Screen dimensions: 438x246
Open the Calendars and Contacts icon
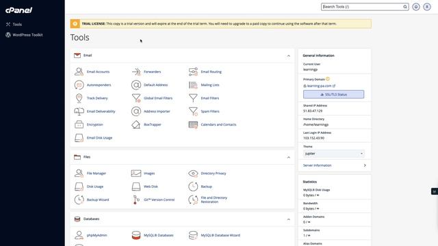pyautogui.click(x=193, y=124)
